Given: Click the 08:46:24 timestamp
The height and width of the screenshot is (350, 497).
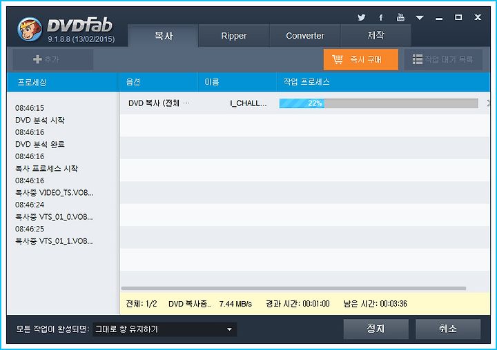Looking at the screenshot, I should point(30,205).
